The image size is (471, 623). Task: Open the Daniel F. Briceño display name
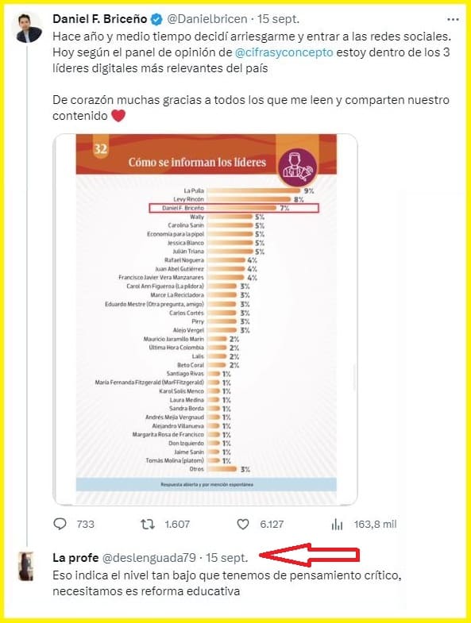(100, 19)
